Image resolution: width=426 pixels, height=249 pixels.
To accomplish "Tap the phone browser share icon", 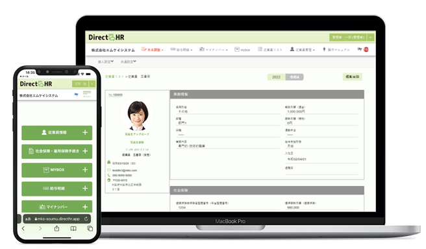I will pos(56,228).
